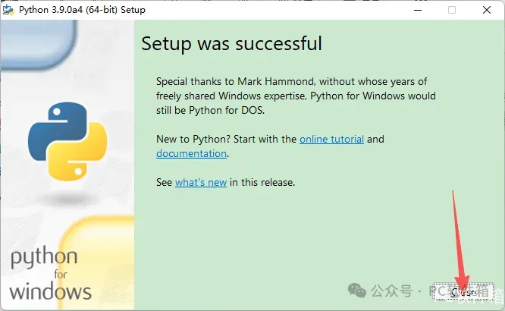Click the "python for windows" wordmark
This screenshot has width=505, height=311.
[50, 274]
